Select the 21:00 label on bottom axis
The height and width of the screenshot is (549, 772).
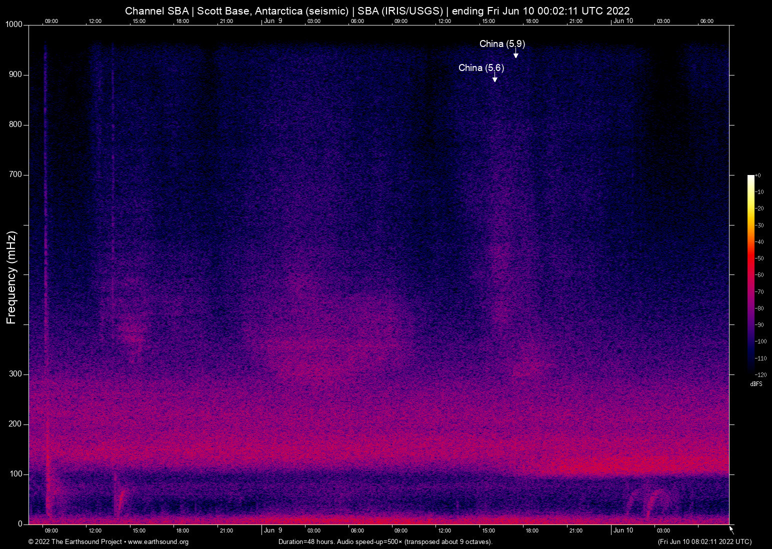pos(227,530)
